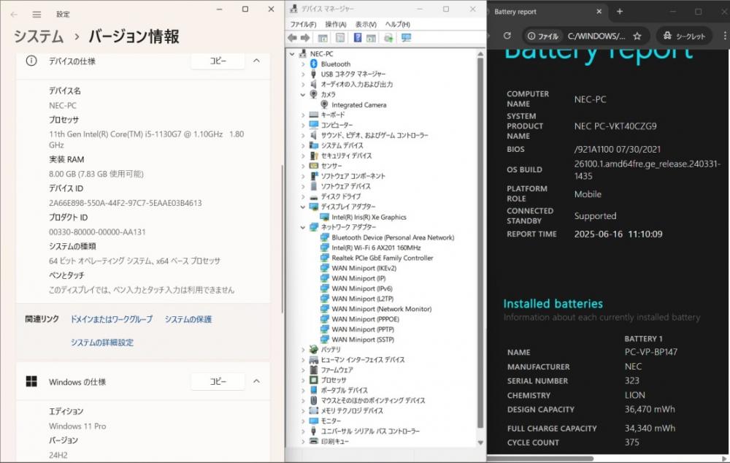Viewport: 730px width, 463px height.
Task: Expand the キーボード category
Action: click(x=303, y=115)
